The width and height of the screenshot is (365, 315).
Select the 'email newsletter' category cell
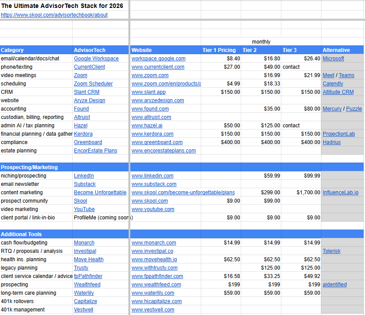click(36, 184)
